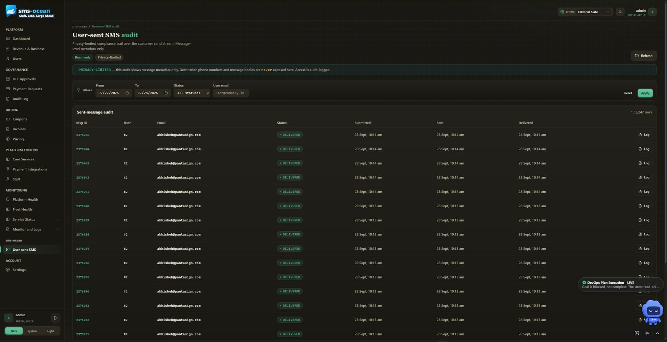Open Log for message 2376945
The width and height of the screenshot is (667, 342).
point(644,135)
